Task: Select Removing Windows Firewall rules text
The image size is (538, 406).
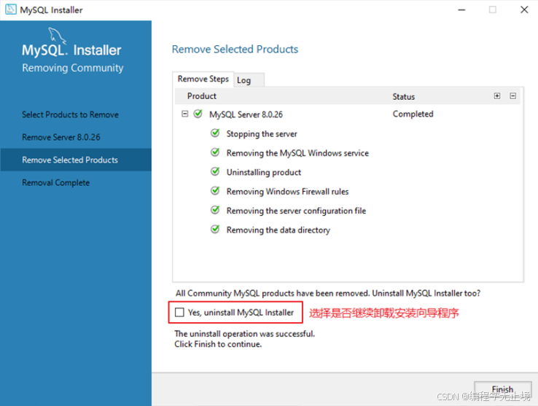Action: 287,192
